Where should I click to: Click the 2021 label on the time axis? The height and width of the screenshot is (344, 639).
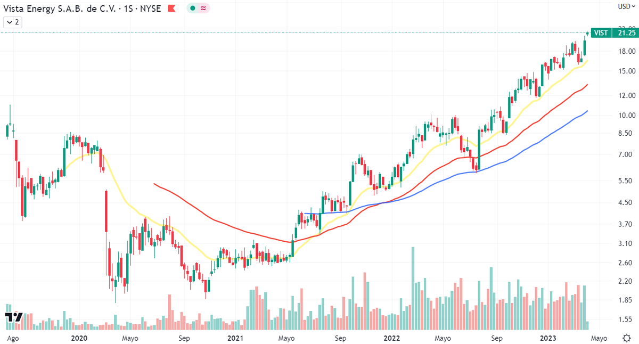[x=235, y=338]
